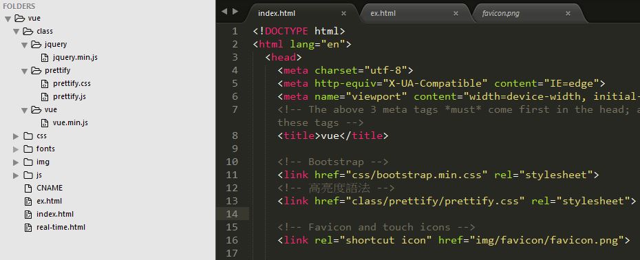640x260 pixels.
Task: Click the nested vue folder icon under class
Action: [36, 109]
